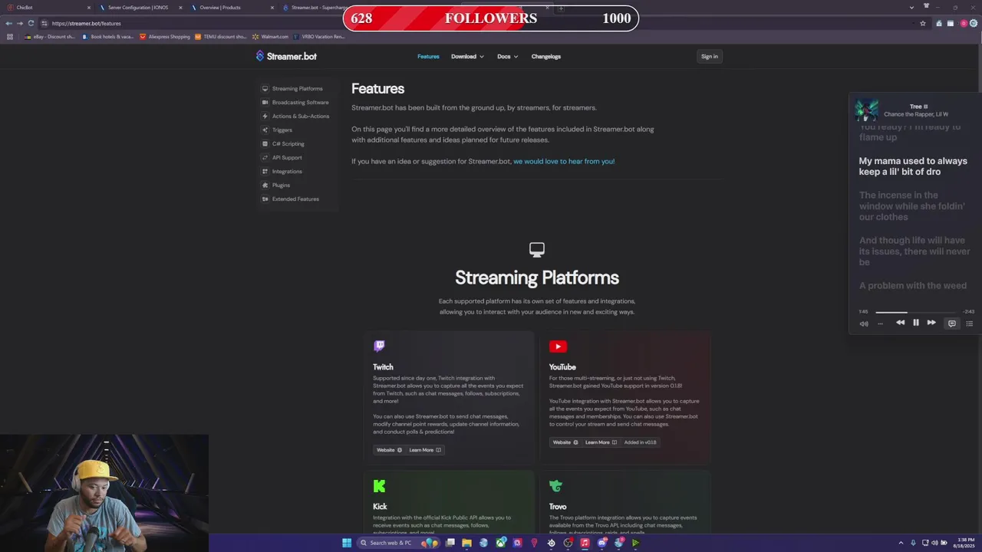Open the music app from the taskbar
982x552 pixels.
point(585,543)
